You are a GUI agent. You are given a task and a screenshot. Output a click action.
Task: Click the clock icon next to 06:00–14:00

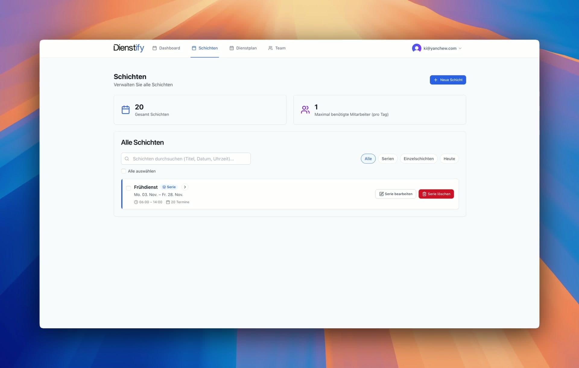(x=136, y=202)
